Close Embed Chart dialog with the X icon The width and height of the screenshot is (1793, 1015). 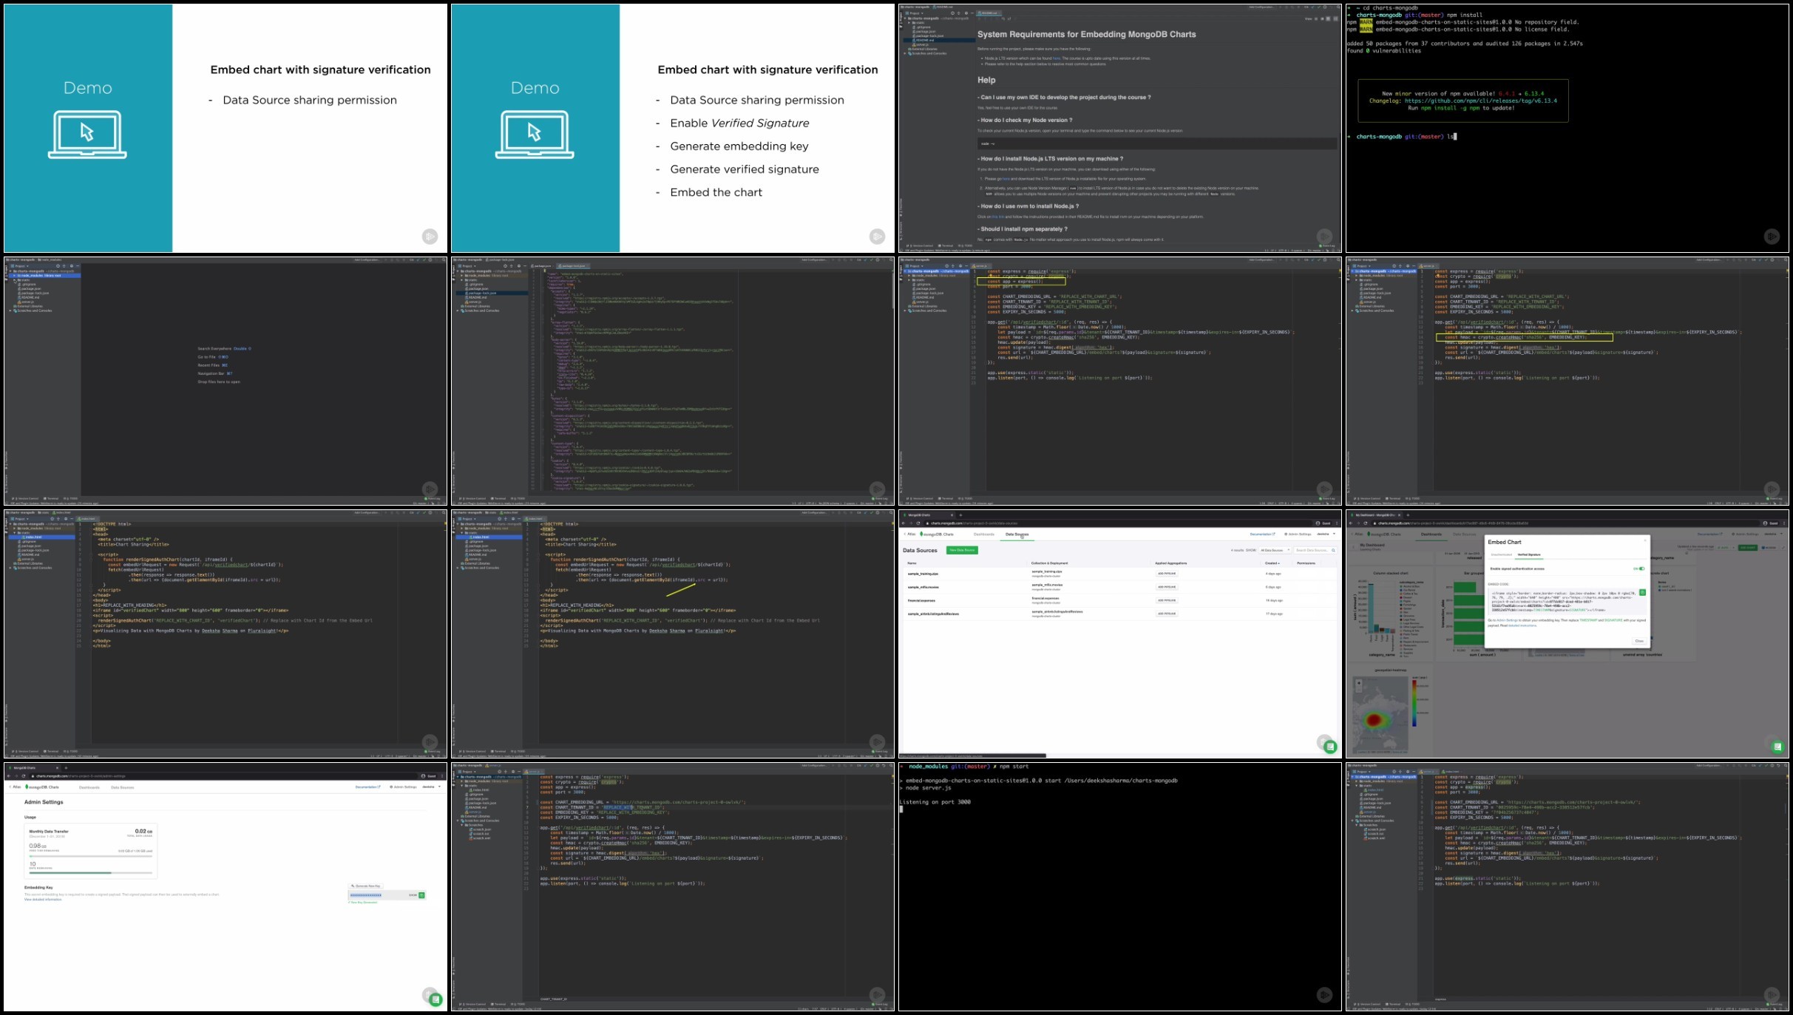(1645, 540)
